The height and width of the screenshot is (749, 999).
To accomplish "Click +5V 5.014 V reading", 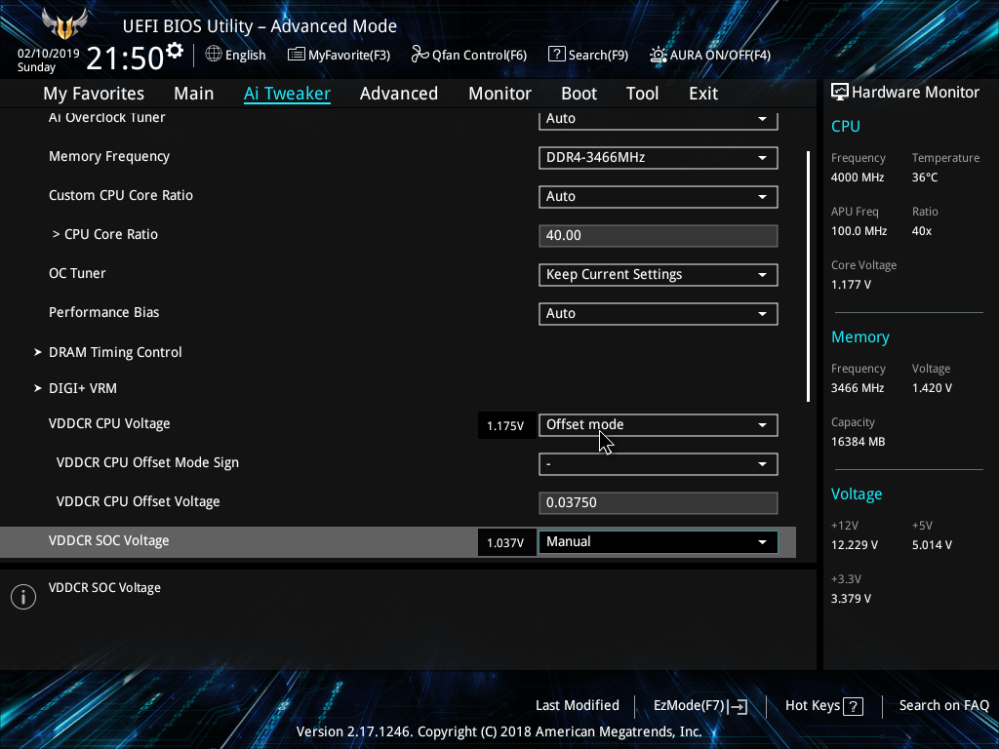I will point(932,545).
